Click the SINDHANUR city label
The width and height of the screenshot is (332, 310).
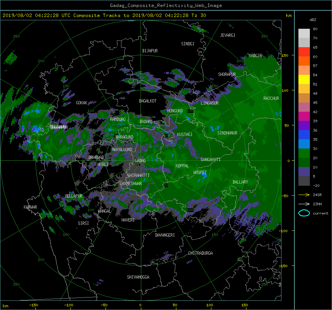pyautogui.click(x=227, y=133)
